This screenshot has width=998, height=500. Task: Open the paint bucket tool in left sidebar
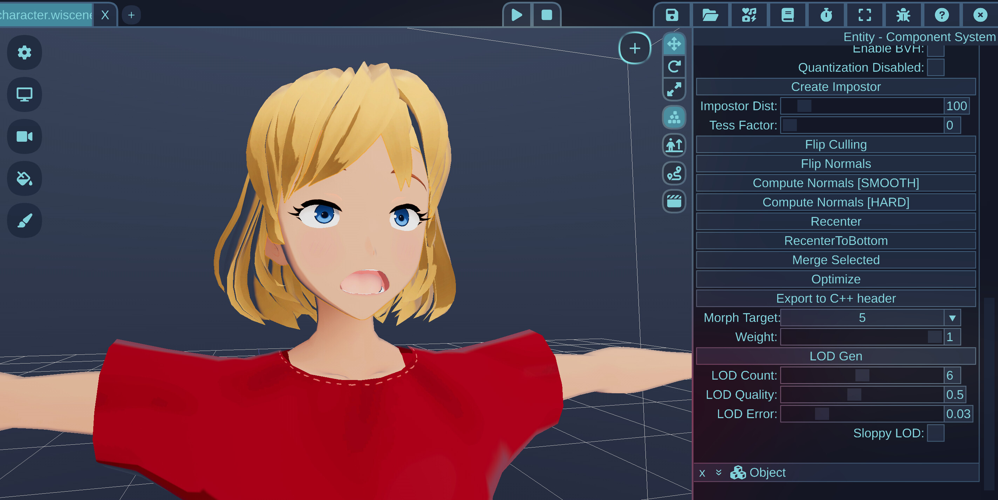tap(24, 179)
